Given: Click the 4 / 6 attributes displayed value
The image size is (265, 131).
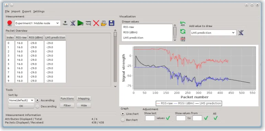Looking at the screenshot, I should coord(95,119).
